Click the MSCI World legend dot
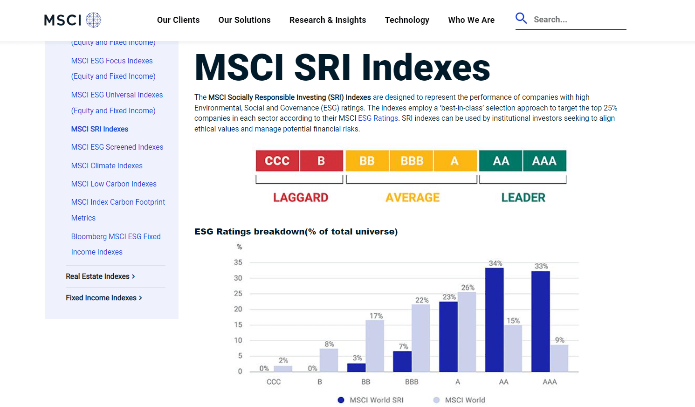Screen dimensions: 695x407 click(436, 400)
